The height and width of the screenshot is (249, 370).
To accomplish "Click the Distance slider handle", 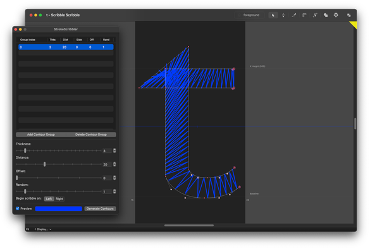I will [x=45, y=164].
